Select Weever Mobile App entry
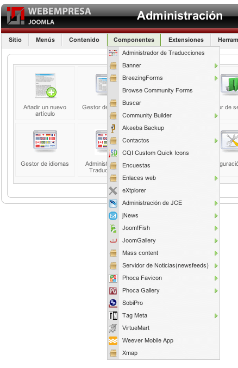The image size is (238, 368). tap(164, 340)
